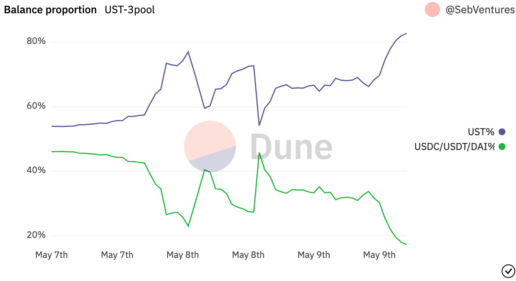Click the 20% y-axis label
Image resolution: width=516 pixels, height=281 pixels.
click(x=36, y=235)
